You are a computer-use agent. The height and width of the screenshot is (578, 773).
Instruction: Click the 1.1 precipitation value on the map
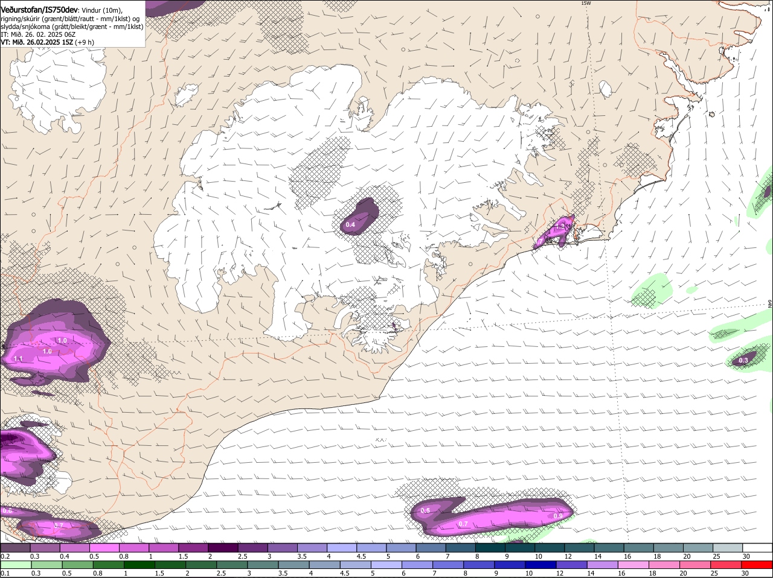pos(18,358)
